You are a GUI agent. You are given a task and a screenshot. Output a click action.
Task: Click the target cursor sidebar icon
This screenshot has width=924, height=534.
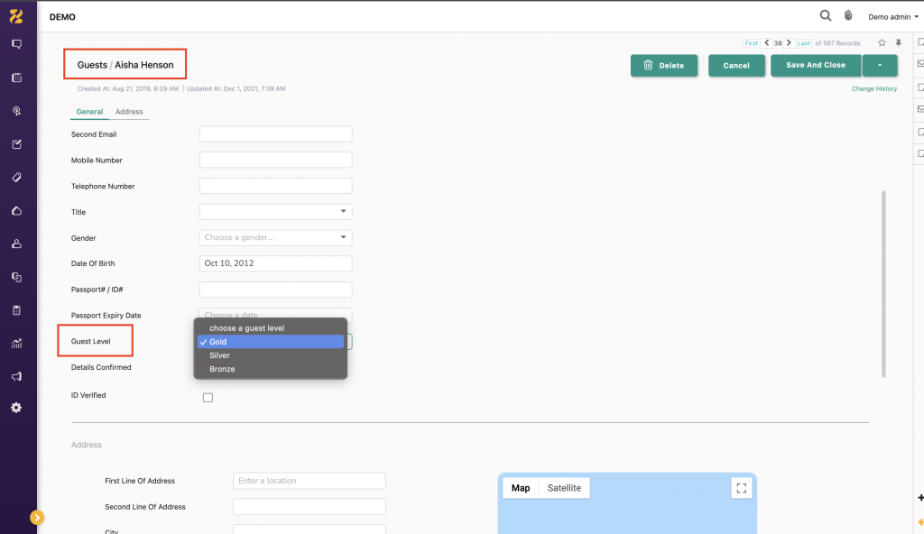pos(16,111)
